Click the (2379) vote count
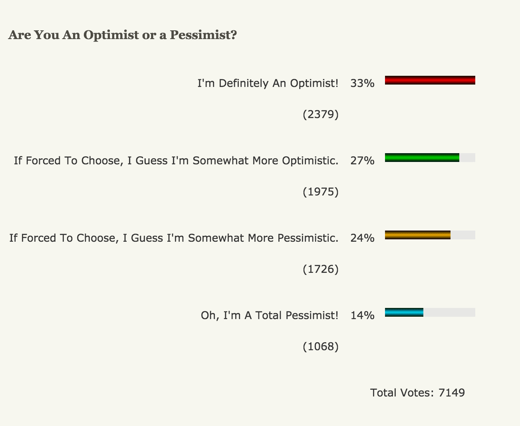This screenshot has width=520, height=426. [x=320, y=114]
